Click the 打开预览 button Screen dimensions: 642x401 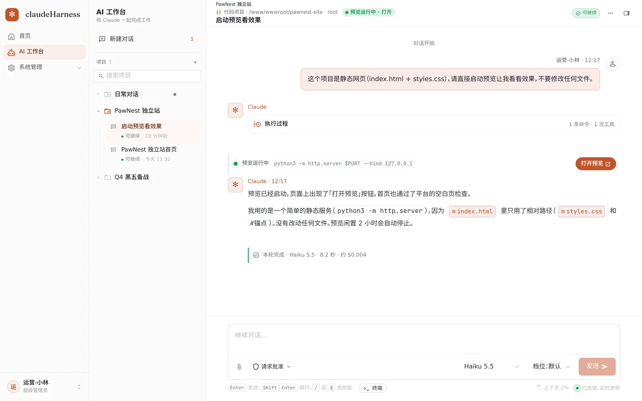(x=595, y=164)
